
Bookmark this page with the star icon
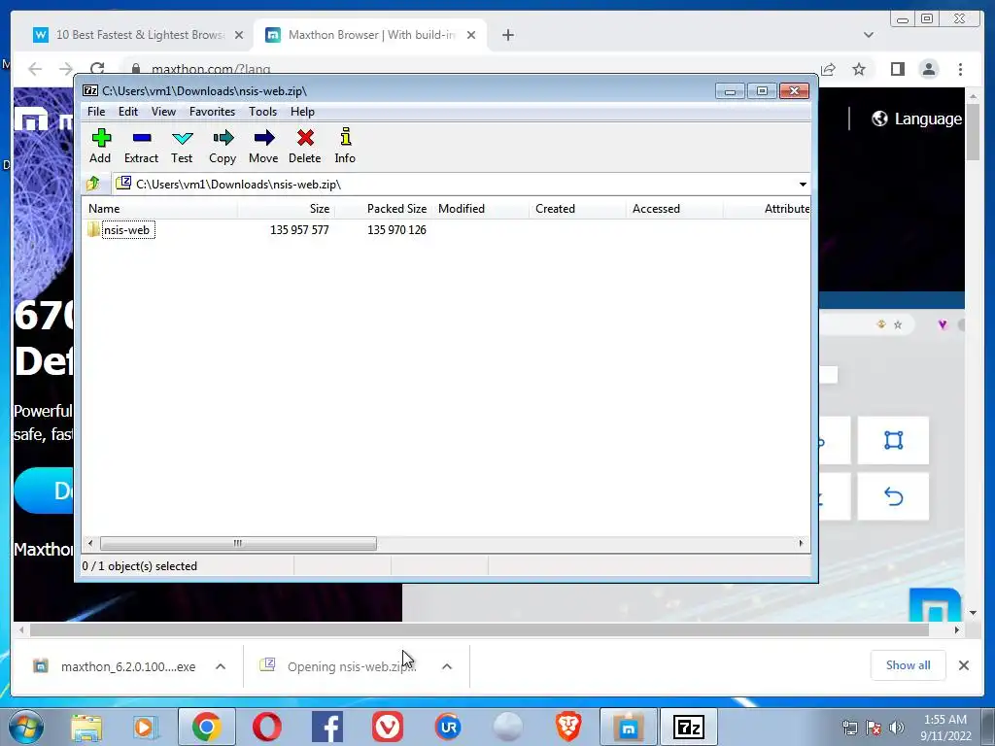point(859,69)
